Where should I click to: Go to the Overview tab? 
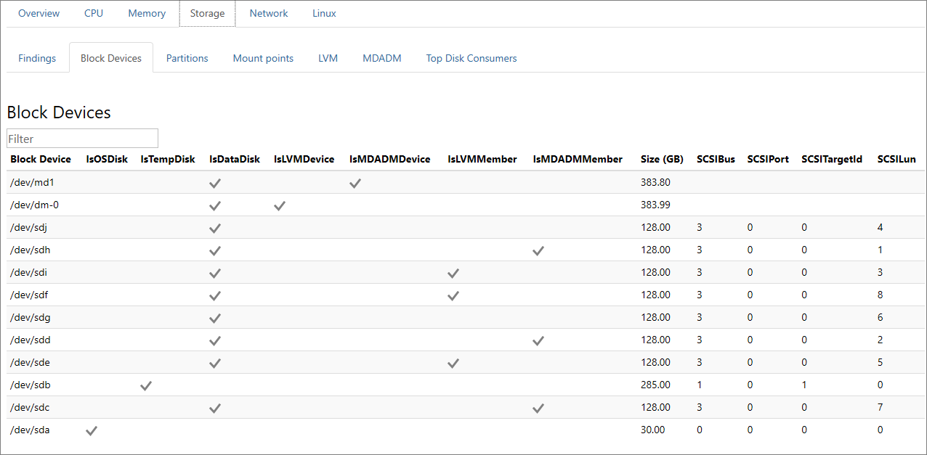39,13
